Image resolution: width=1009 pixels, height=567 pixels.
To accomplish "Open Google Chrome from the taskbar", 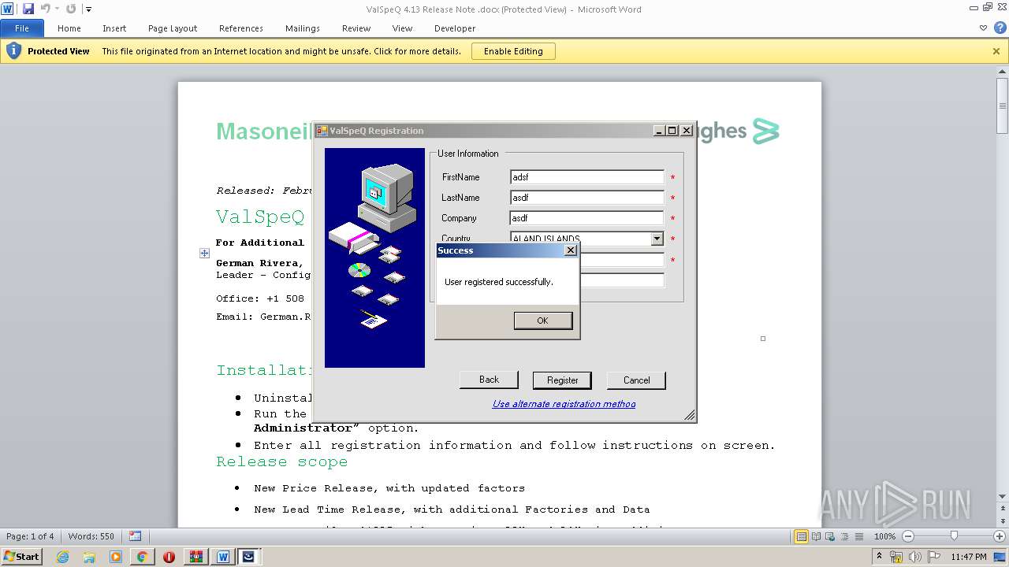I will coord(142,557).
